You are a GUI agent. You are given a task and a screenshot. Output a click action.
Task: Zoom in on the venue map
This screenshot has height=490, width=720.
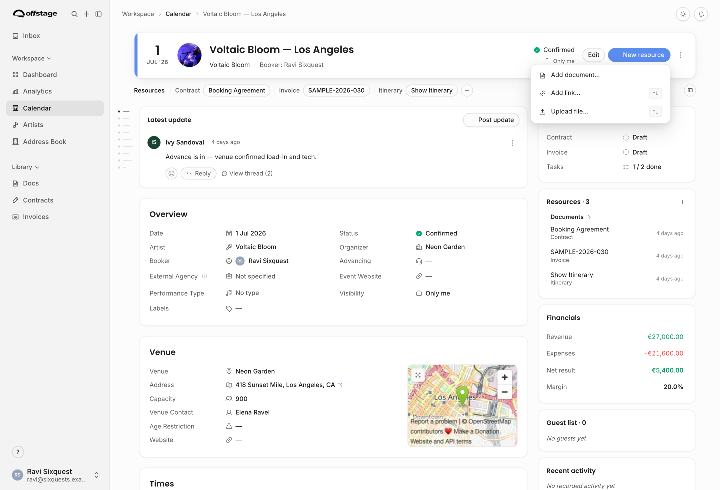(504, 377)
